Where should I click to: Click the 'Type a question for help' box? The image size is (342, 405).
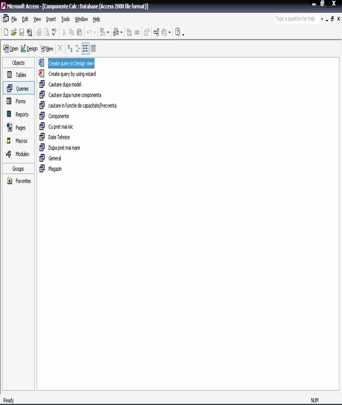295,19
